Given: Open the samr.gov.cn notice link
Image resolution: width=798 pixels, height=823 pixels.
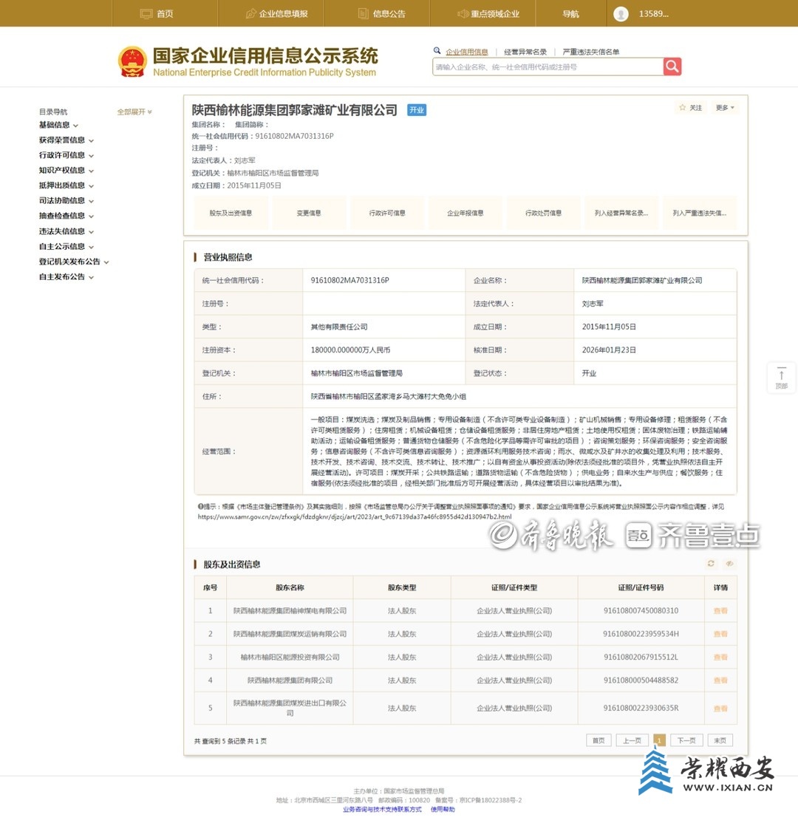Looking at the screenshot, I should (x=355, y=517).
